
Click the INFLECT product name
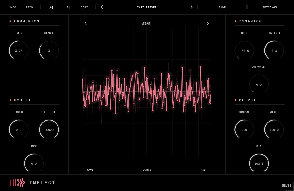point(42,183)
